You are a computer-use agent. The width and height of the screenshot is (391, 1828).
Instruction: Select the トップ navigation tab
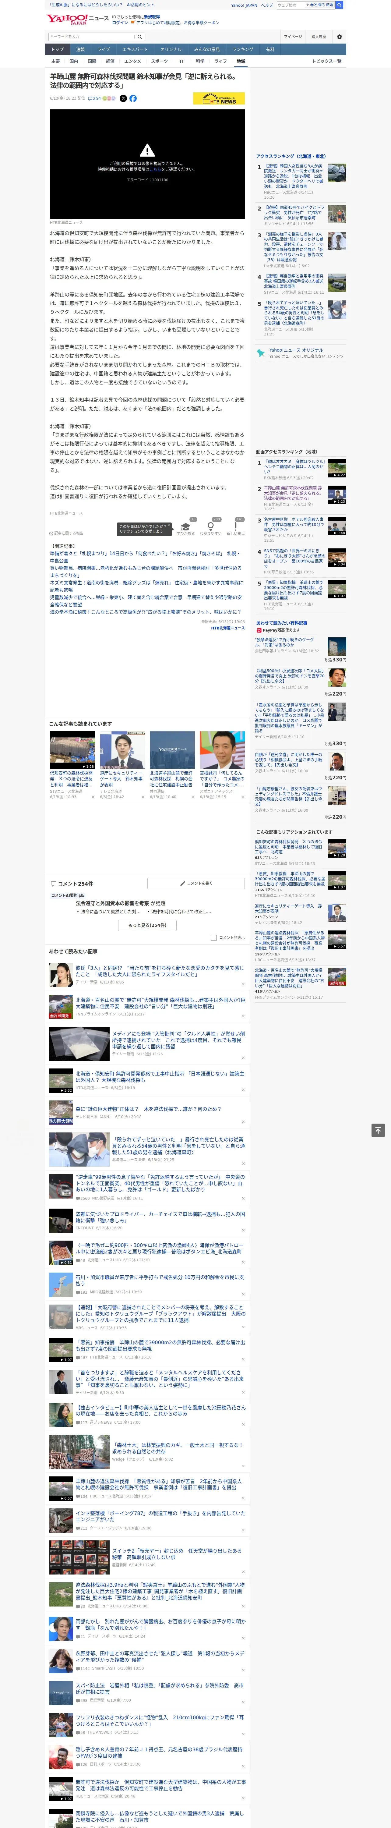point(58,50)
